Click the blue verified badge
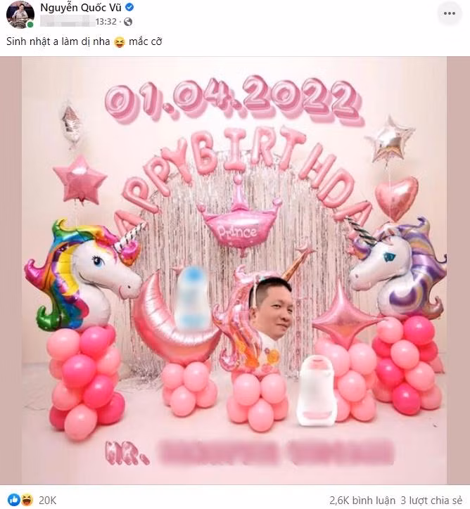The height and width of the screenshot is (509, 470). (x=129, y=7)
